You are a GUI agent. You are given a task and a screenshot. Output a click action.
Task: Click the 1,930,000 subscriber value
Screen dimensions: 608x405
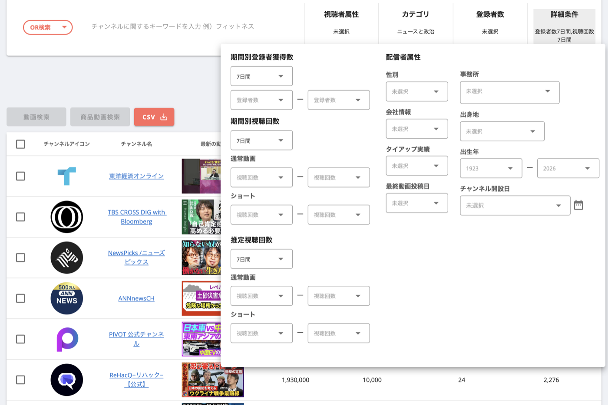295,380
